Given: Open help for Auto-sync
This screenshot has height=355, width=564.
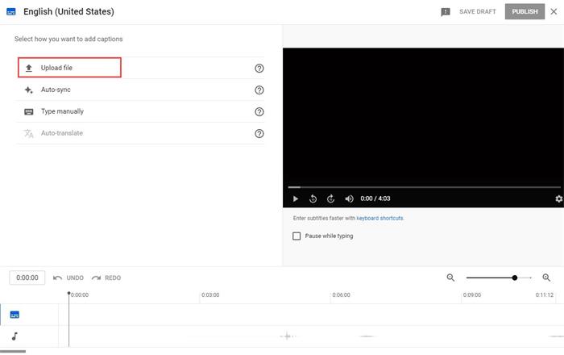Looking at the screenshot, I should pos(259,90).
